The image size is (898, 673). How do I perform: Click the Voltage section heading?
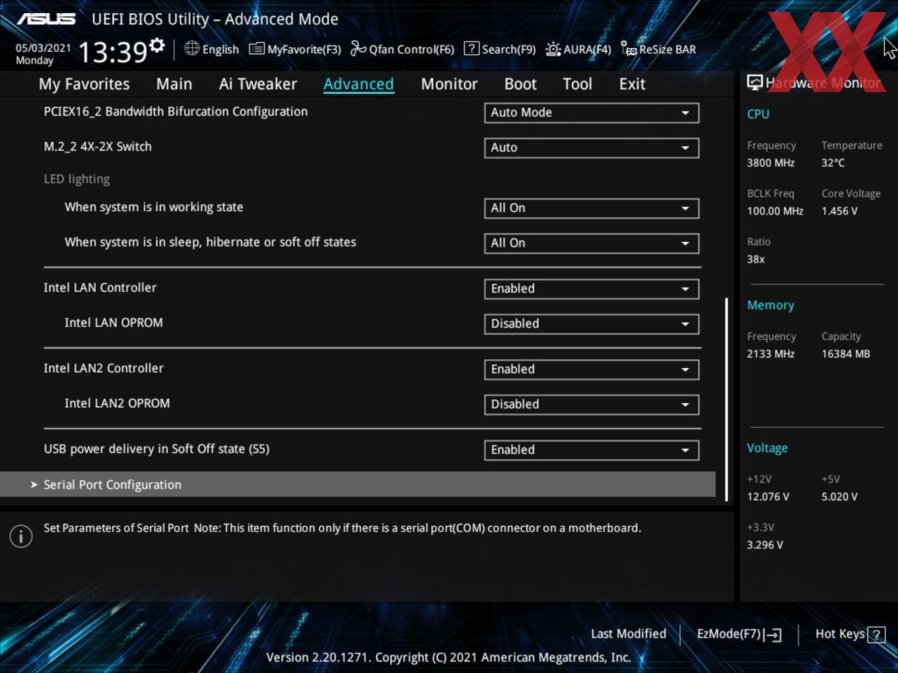[767, 448]
